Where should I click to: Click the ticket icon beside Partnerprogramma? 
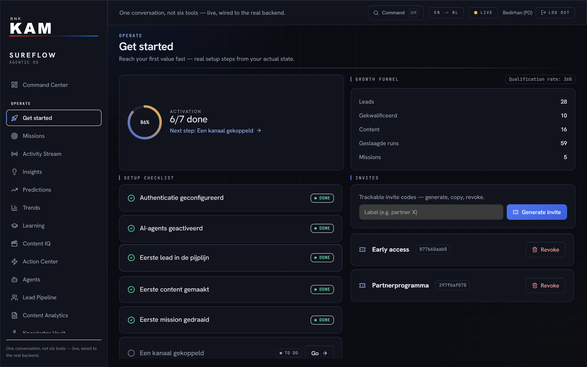pos(362,285)
